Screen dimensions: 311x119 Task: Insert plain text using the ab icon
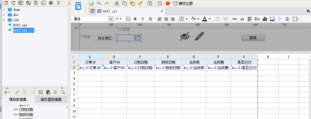point(242,19)
